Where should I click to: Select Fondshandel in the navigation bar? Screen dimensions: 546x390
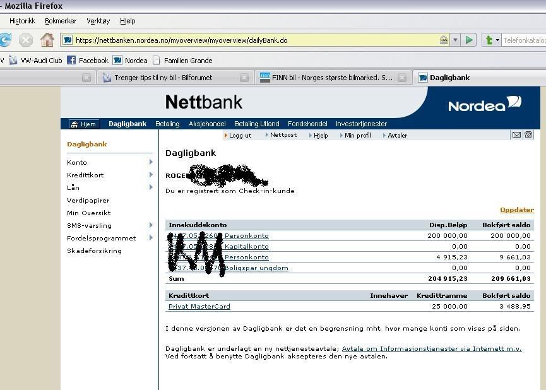point(307,124)
